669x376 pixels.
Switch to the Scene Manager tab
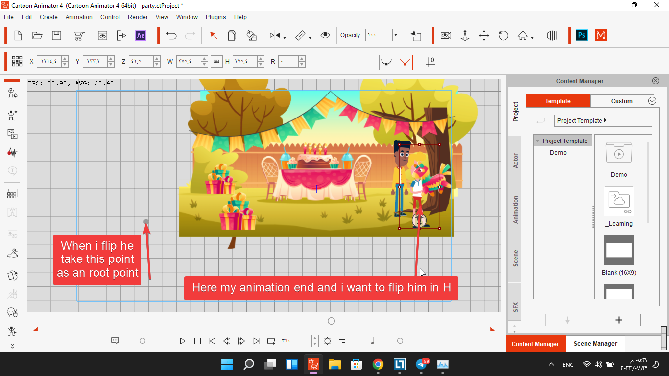point(595,344)
